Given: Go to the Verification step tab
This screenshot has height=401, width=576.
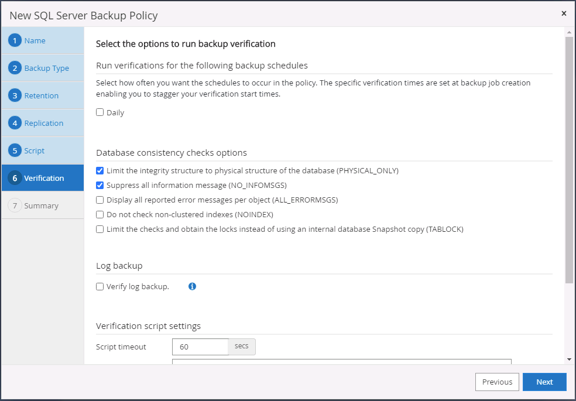Looking at the screenshot, I should click(x=44, y=178).
